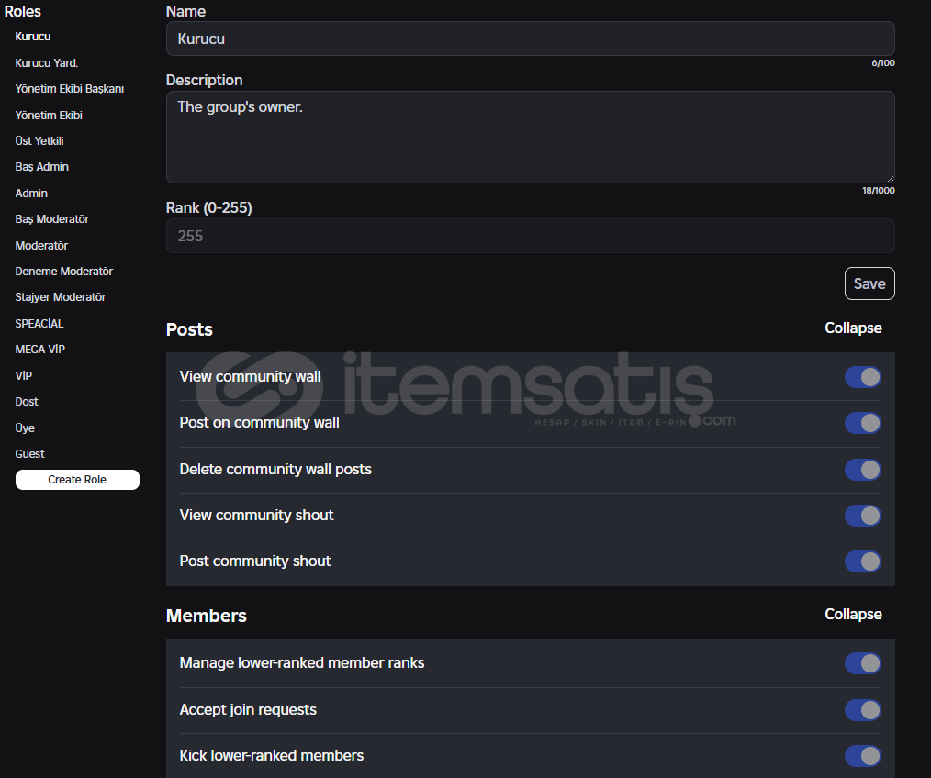Collapse the Posts section
This screenshot has width=931, height=778.
(853, 328)
